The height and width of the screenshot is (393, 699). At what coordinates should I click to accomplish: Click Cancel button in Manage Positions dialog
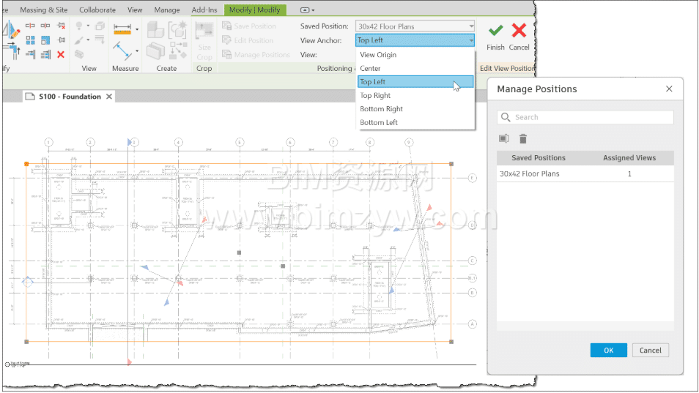(650, 351)
